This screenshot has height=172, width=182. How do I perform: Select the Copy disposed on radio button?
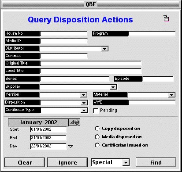pos(97,129)
